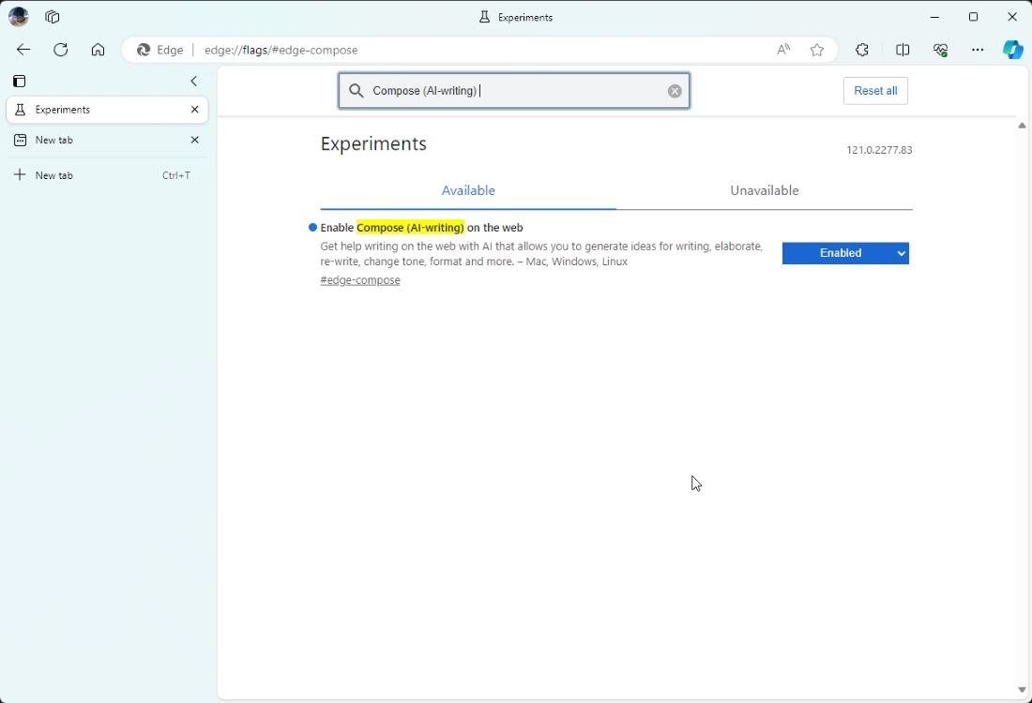Open the home page
The height and width of the screenshot is (703, 1032).
pos(99,50)
